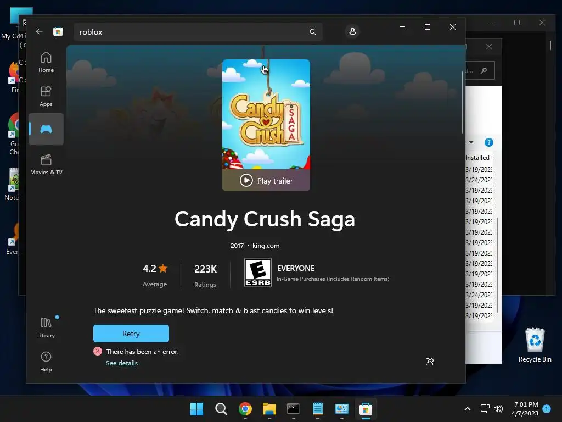The image size is (562, 422).
Task: Switch to Command Prompt in the taskbar
Action: [x=293, y=409]
